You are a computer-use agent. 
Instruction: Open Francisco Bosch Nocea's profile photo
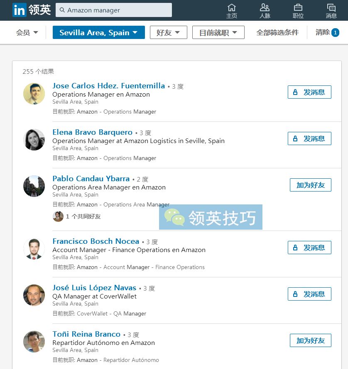(x=34, y=249)
